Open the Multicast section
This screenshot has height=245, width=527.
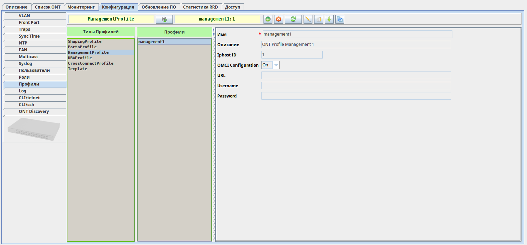coord(35,57)
